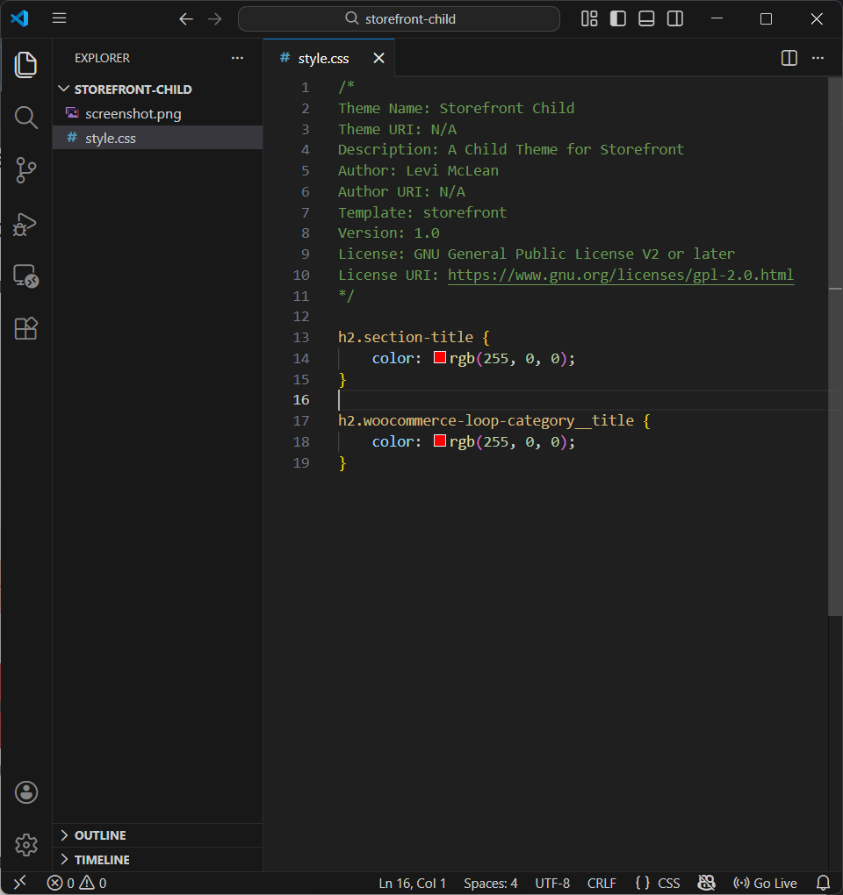Open the Run and Debug view
This screenshot has height=895, width=843.
pos(26,224)
